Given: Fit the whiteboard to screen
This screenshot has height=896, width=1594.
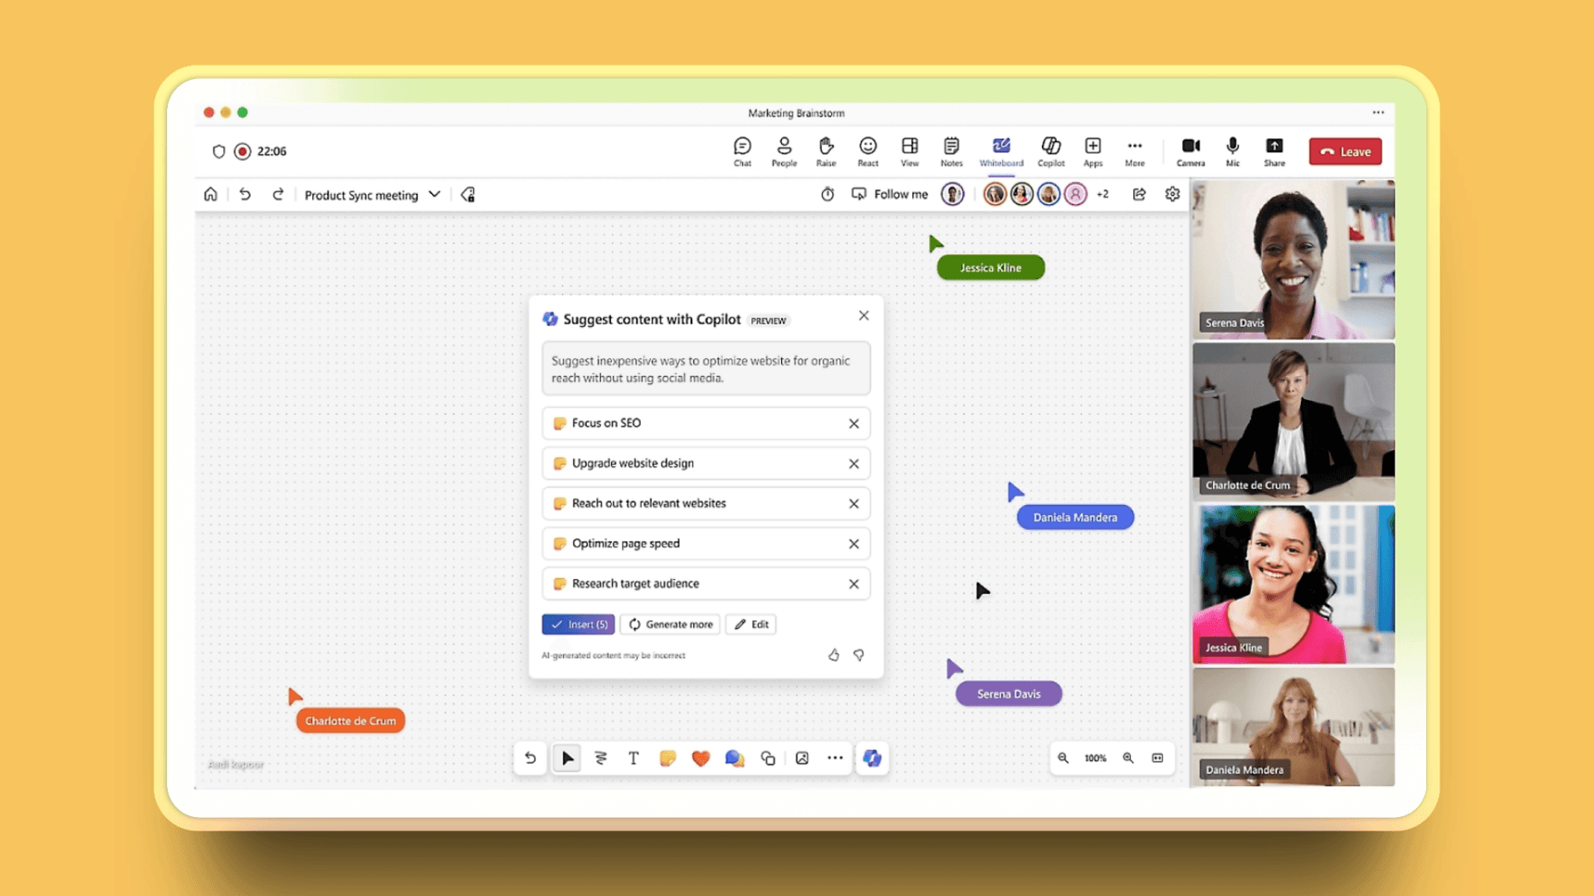Looking at the screenshot, I should pyautogui.click(x=1157, y=758).
